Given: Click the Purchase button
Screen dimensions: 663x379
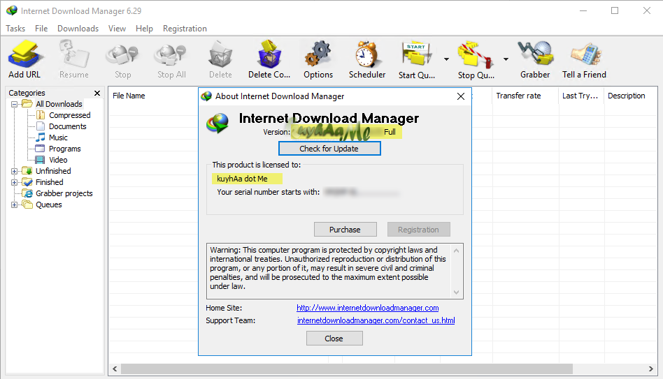Looking at the screenshot, I should click(345, 230).
